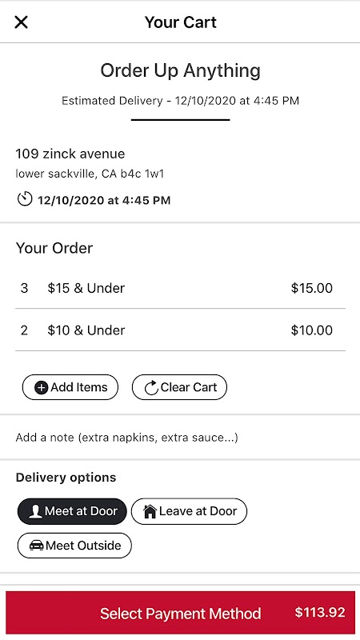Select Meet at Door delivery option
The width and height of the screenshot is (360, 640).
tap(72, 511)
